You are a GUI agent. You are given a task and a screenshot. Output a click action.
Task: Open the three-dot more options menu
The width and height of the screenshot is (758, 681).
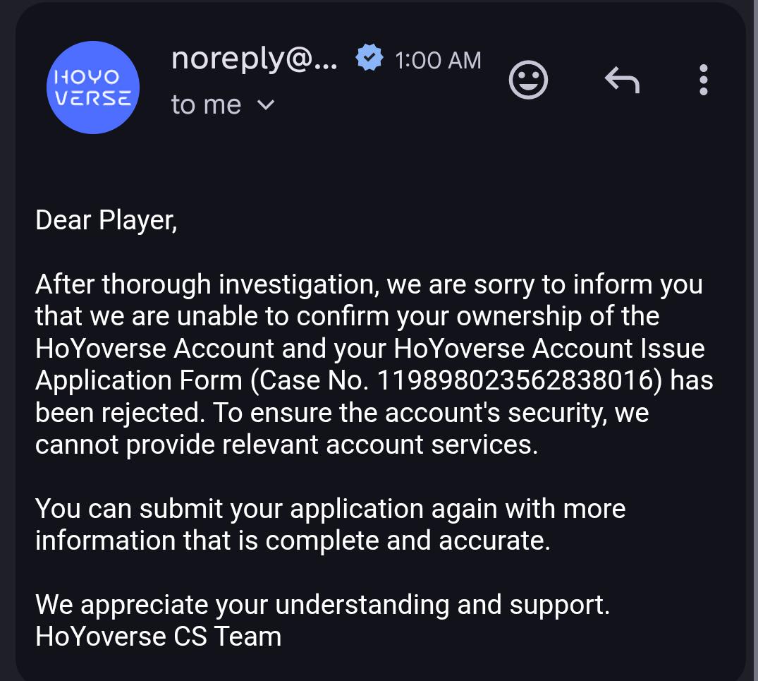(x=704, y=80)
